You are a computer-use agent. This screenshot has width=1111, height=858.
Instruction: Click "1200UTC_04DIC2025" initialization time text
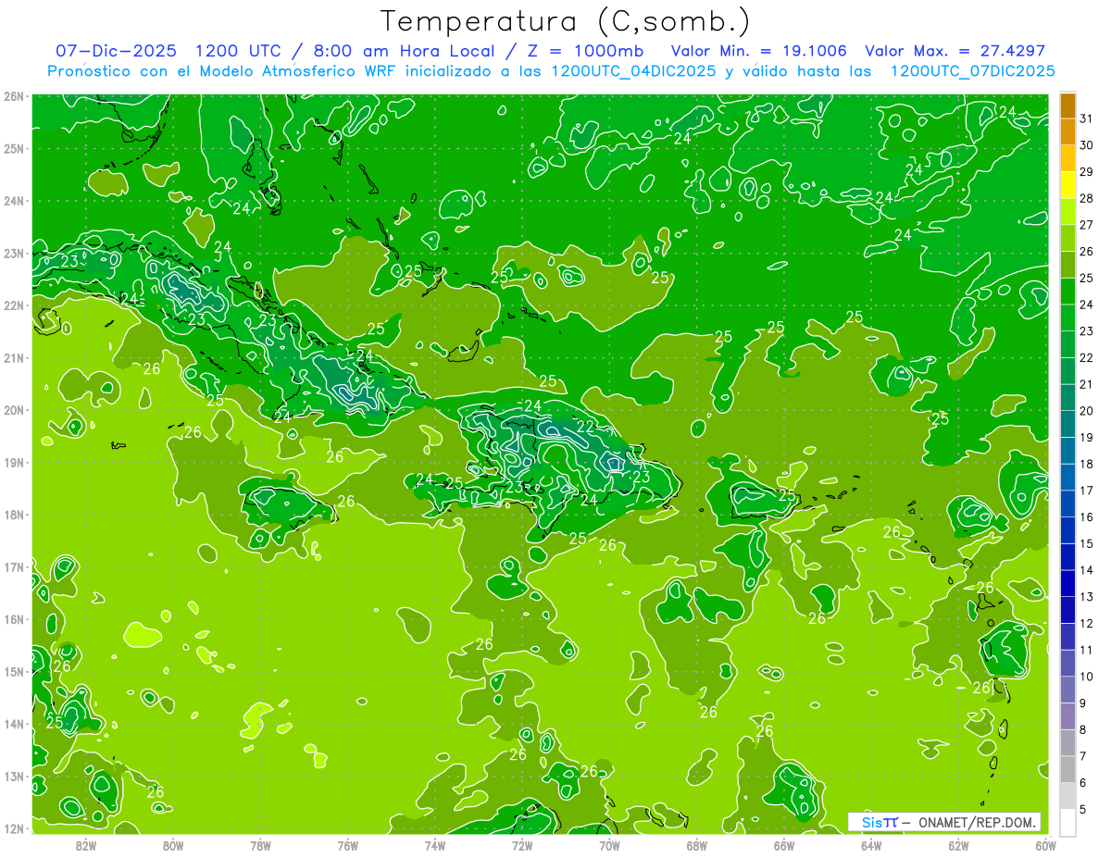click(x=632, y=71)
